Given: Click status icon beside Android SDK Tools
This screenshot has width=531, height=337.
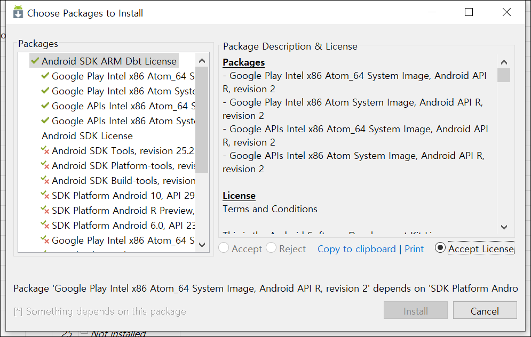Looking at the screenshot, I should 45,151.
